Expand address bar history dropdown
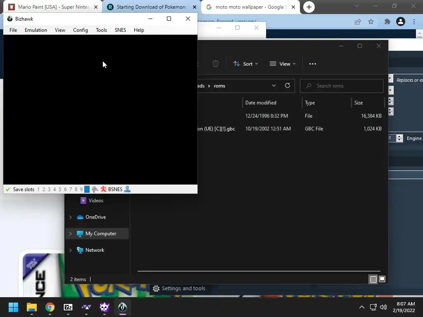423x317 pixels. click(274, 85)
